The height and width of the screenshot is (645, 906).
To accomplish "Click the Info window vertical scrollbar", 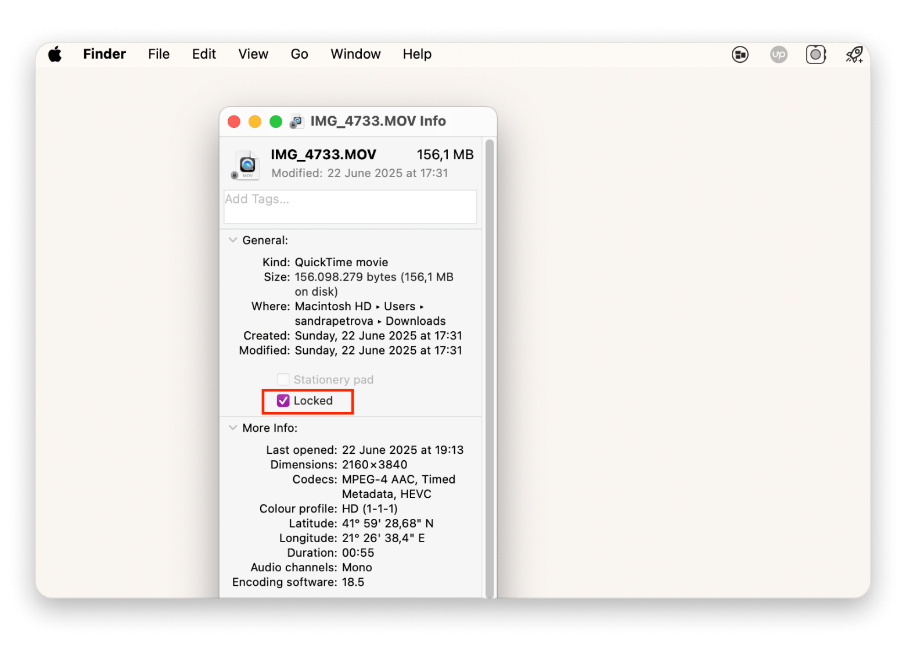I will [x=490, y=366].
